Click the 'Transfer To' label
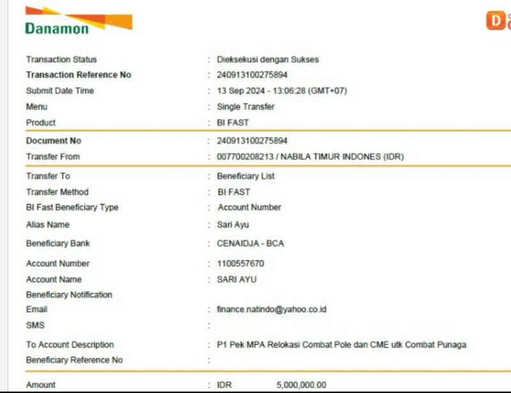 click(48, 176)
